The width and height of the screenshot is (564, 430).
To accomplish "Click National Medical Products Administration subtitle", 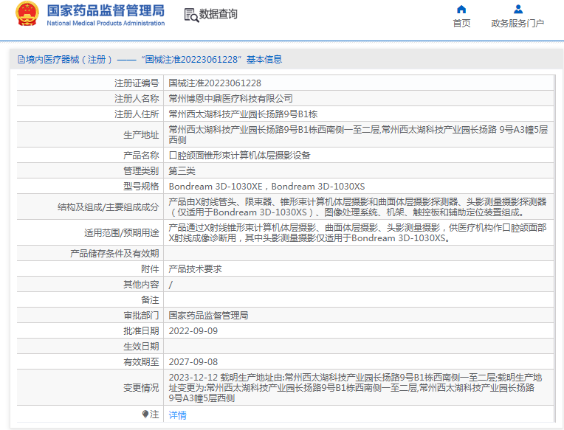I will pyautogui.click(x=106, y=23).
